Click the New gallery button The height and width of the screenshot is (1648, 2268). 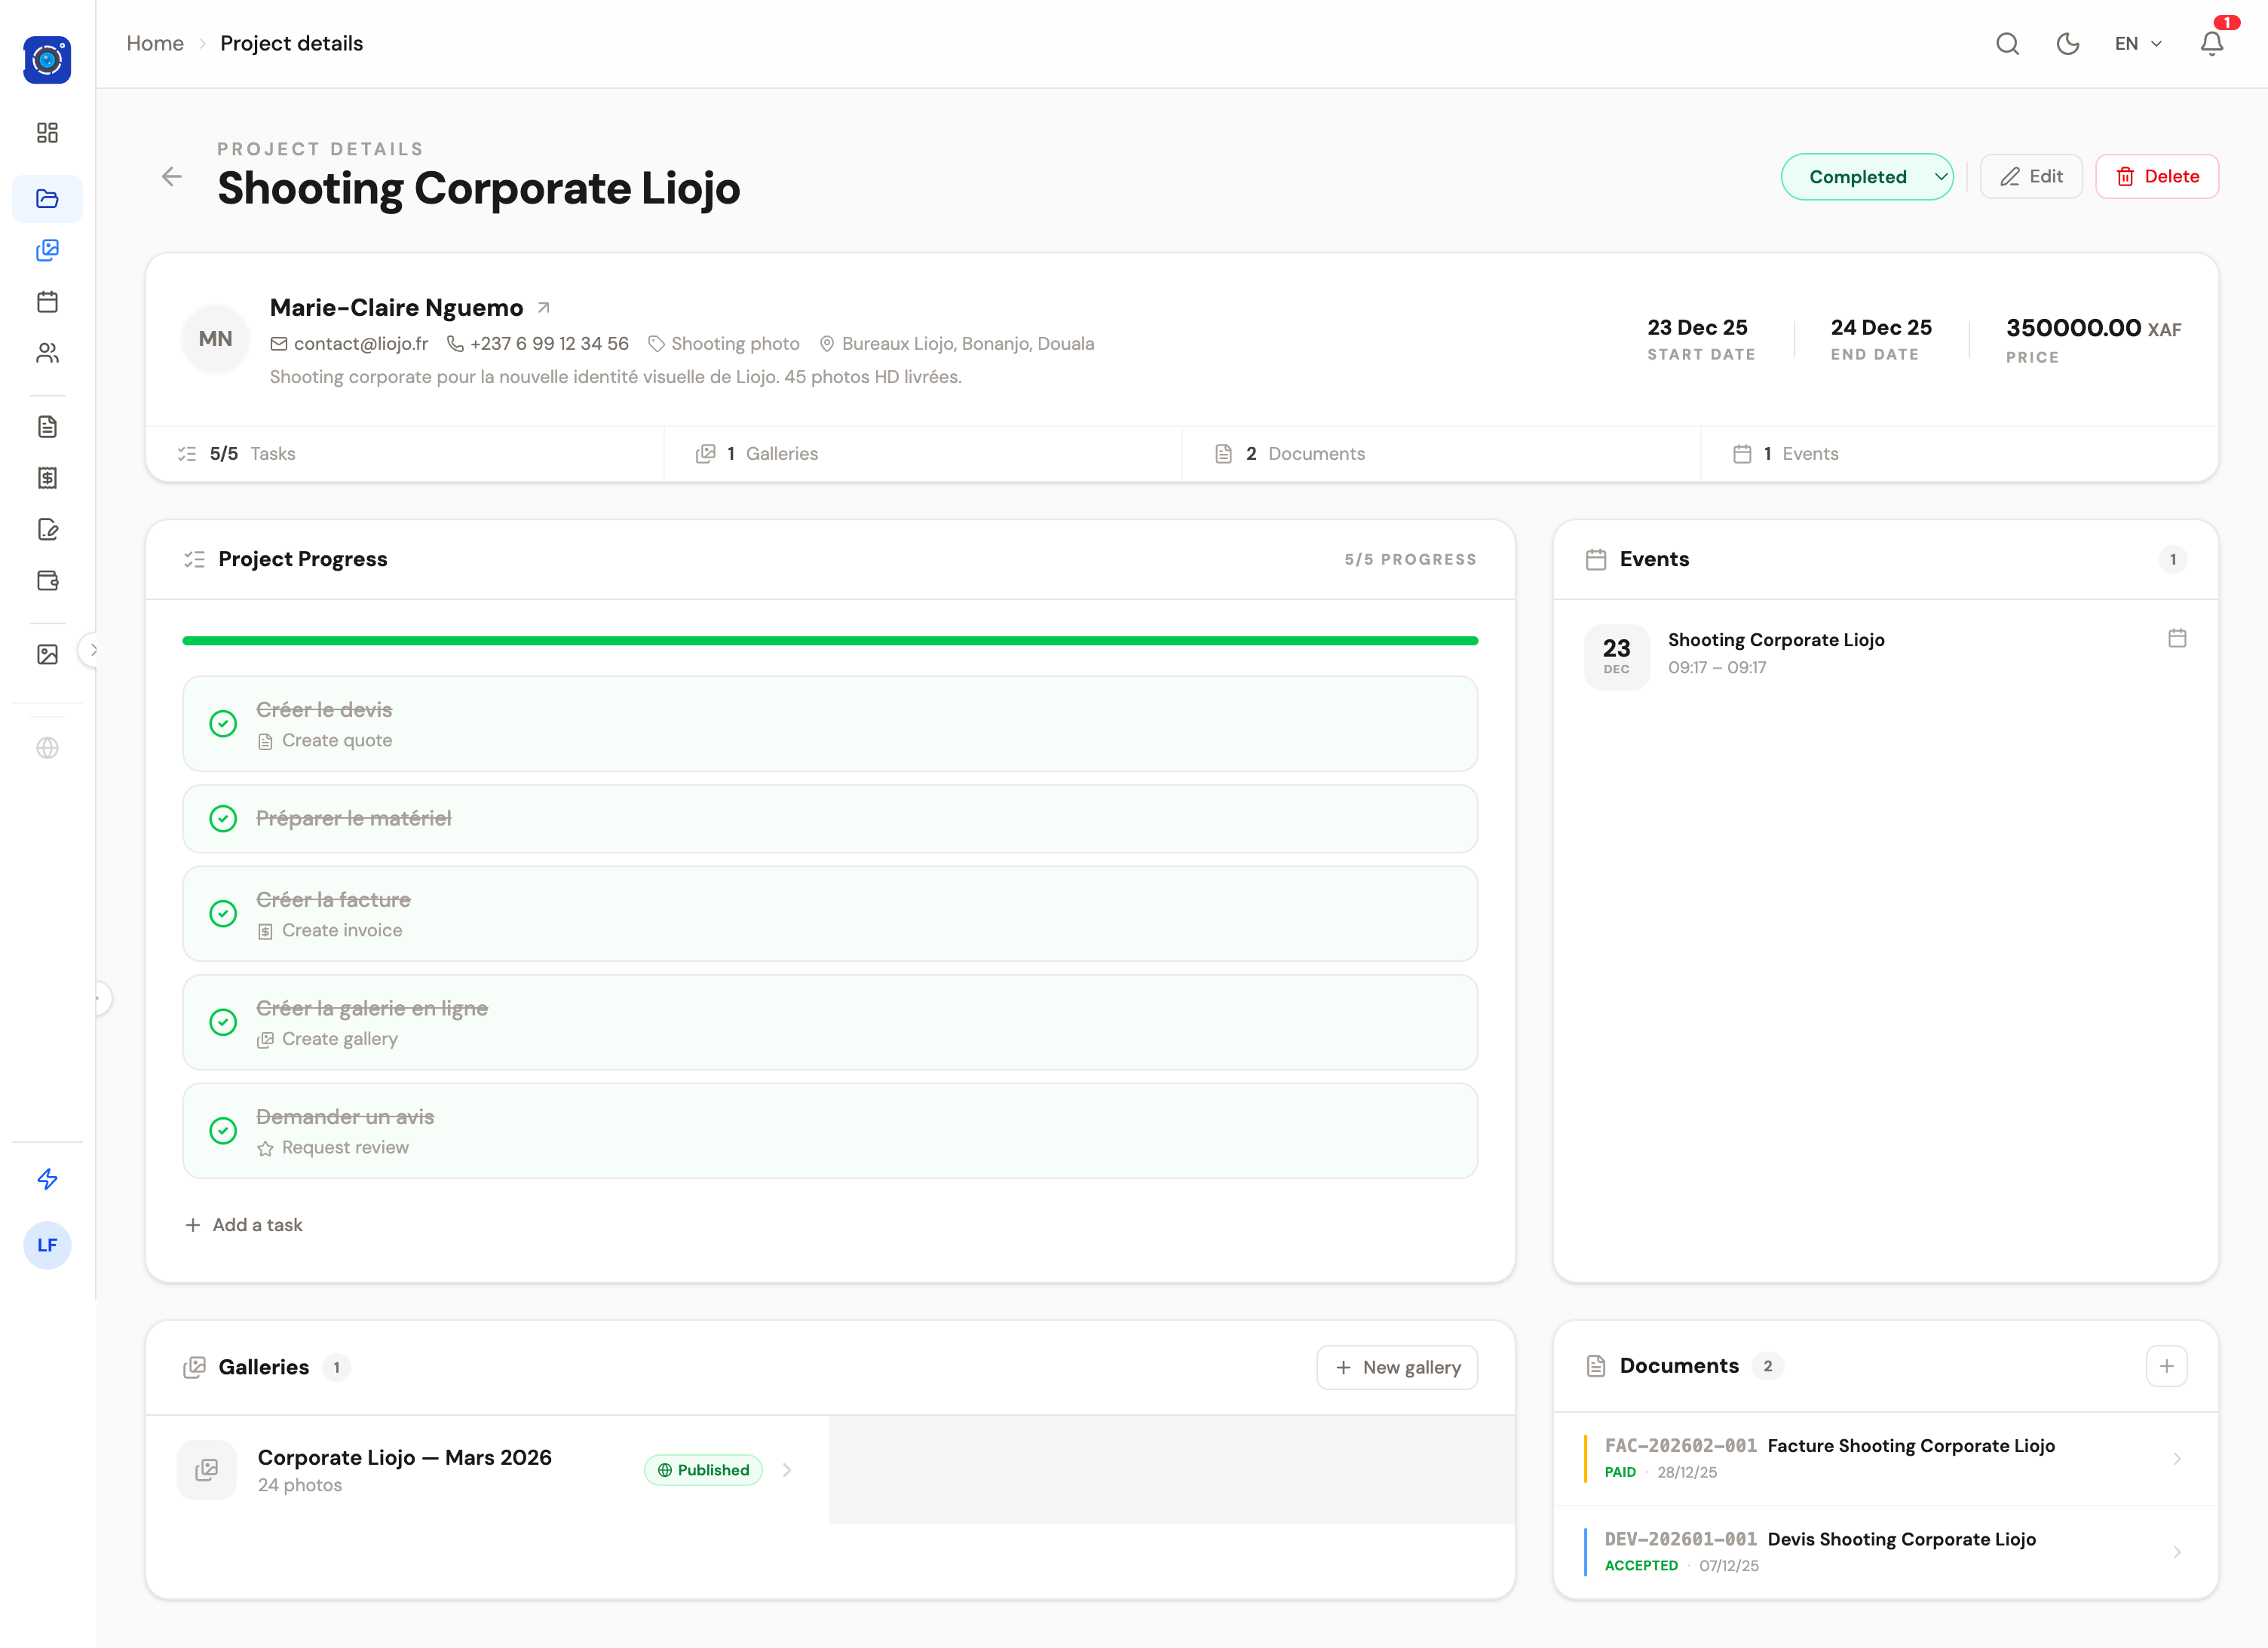(1397, 1367)
